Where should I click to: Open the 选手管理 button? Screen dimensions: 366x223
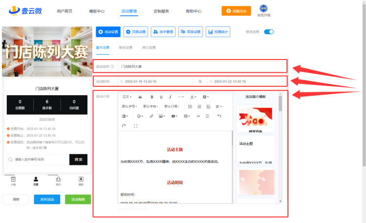[163, 32]
